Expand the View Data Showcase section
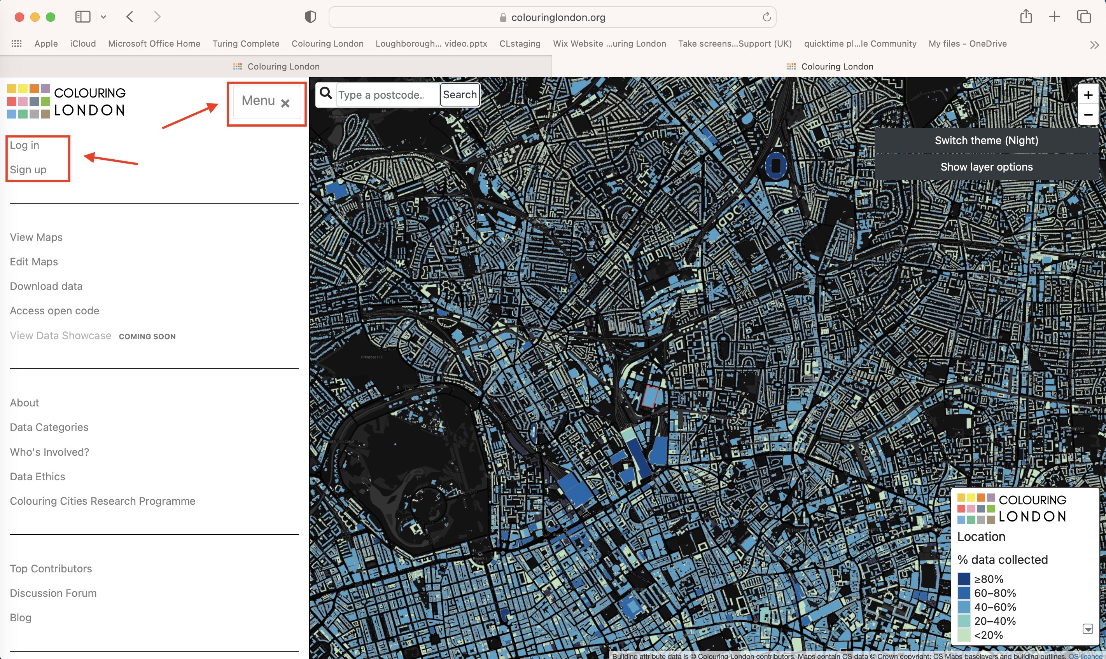 click(60, 335)
